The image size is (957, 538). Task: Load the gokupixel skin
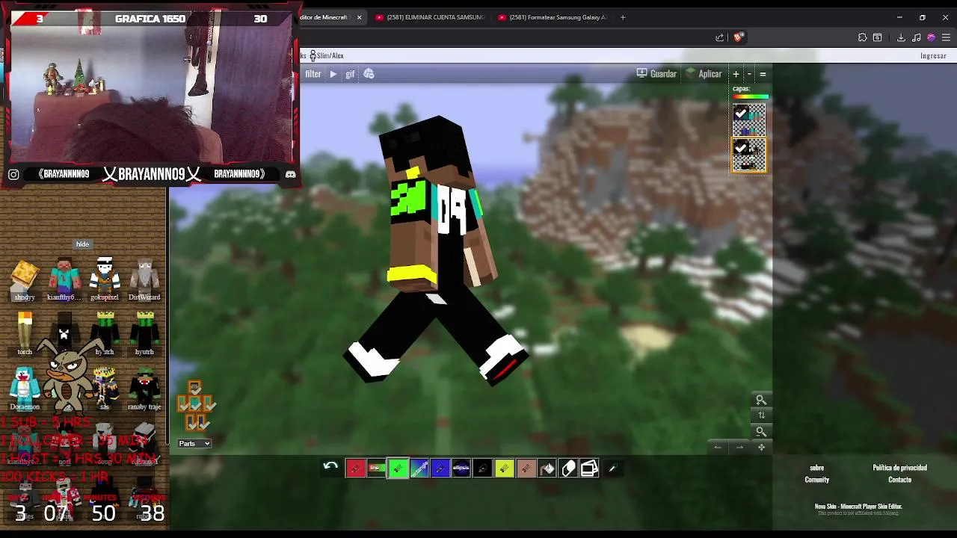pyautogui.click(x=105, y=280)
